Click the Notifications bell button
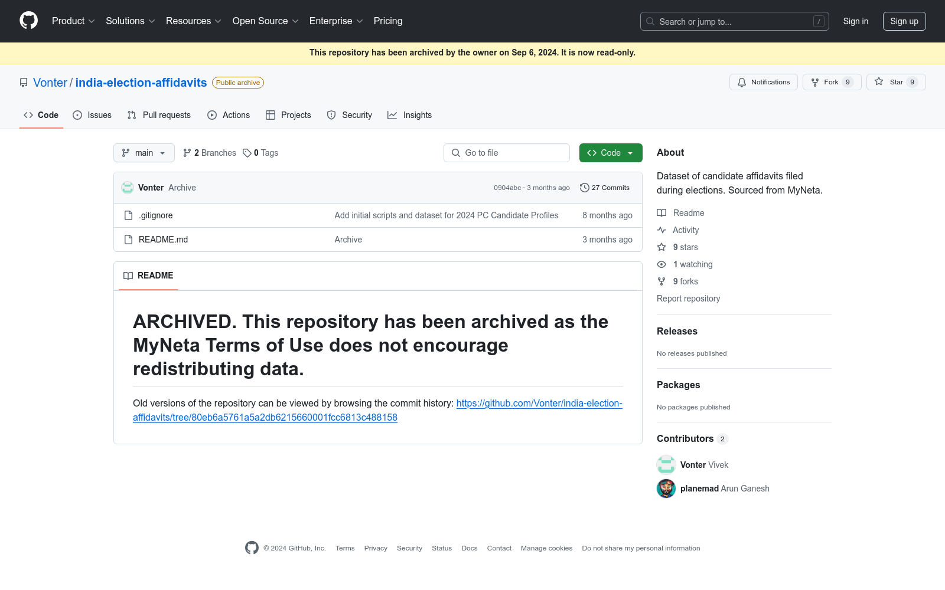Image resolution: width=945 pixels, height=590 pixels. coord(764,82)
